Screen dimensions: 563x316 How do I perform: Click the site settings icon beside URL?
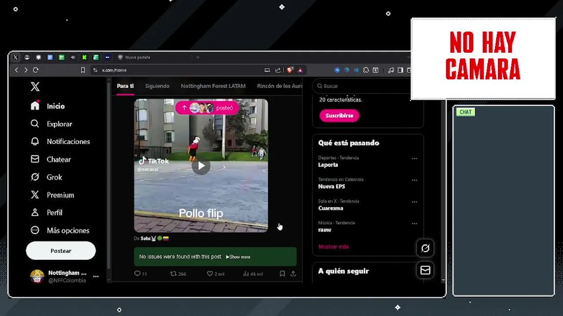[95, 70]
